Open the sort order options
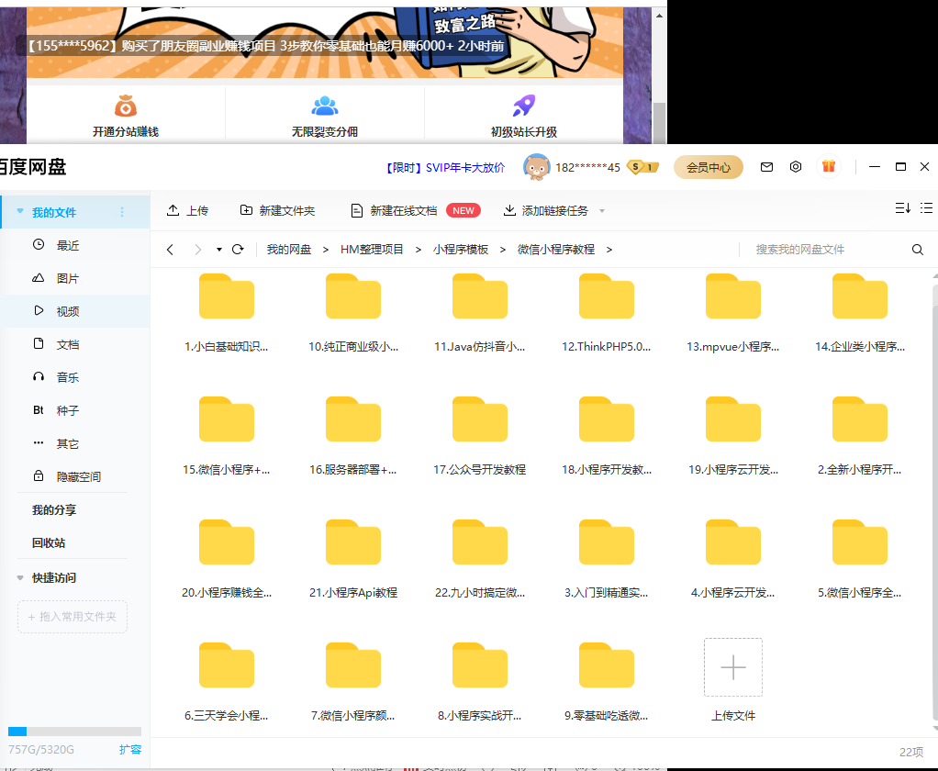The width and height of the screenshot is (938, 771). click(903, 208)
